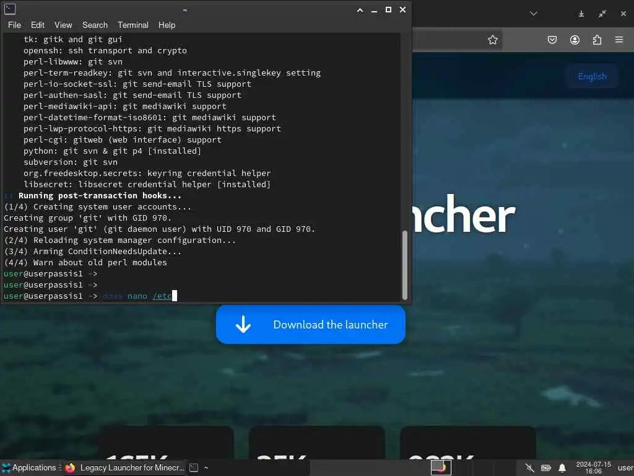Click 'subversion: git svn' line
Viewport: 634px width, 476px height.
[x=71, y=162]
